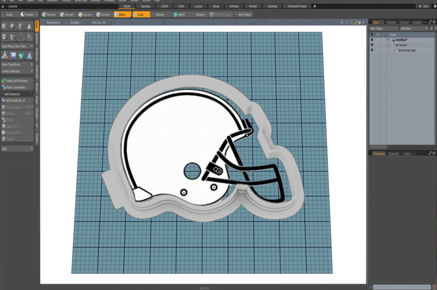Switch to the Topology layout tab
437x290 pixels.
(145, 6)
